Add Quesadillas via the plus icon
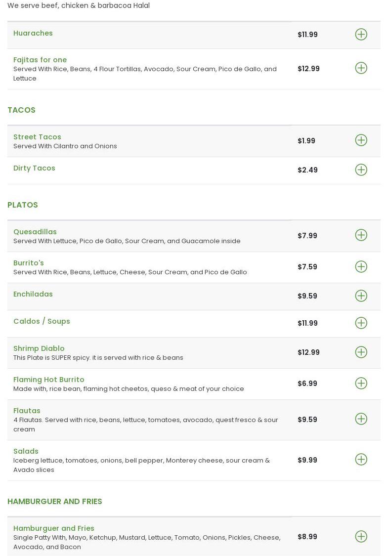This screenshot has height=556, width=388. click(361, 235)
